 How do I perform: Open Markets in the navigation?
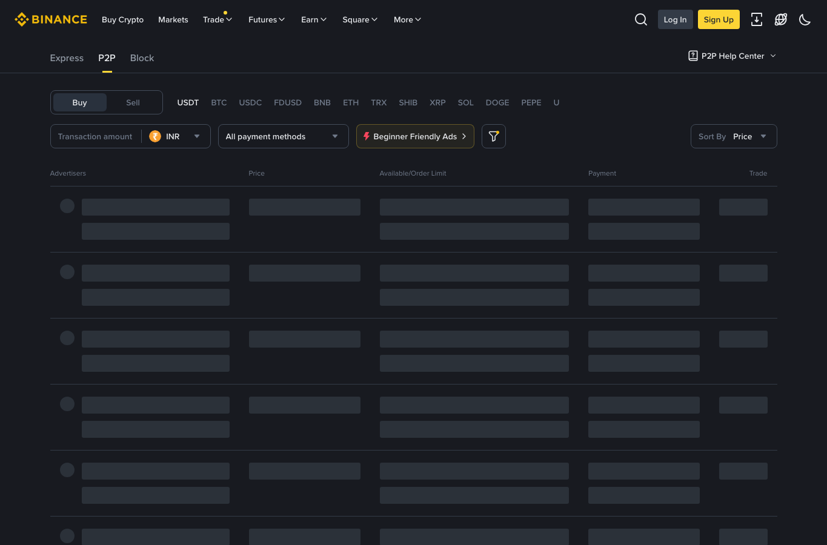coord(173,19)
